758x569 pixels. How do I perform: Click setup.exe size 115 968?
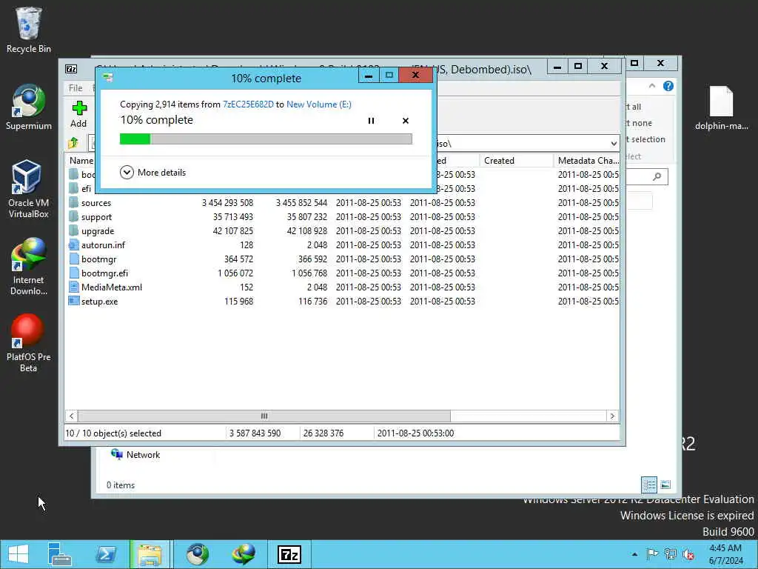pos(239,301)
